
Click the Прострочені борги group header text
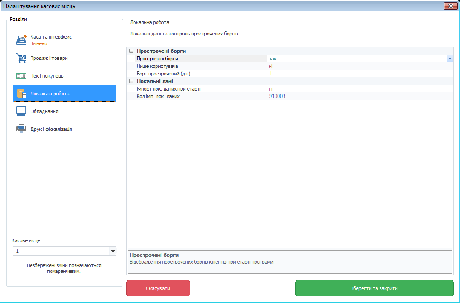coord(161,51)
